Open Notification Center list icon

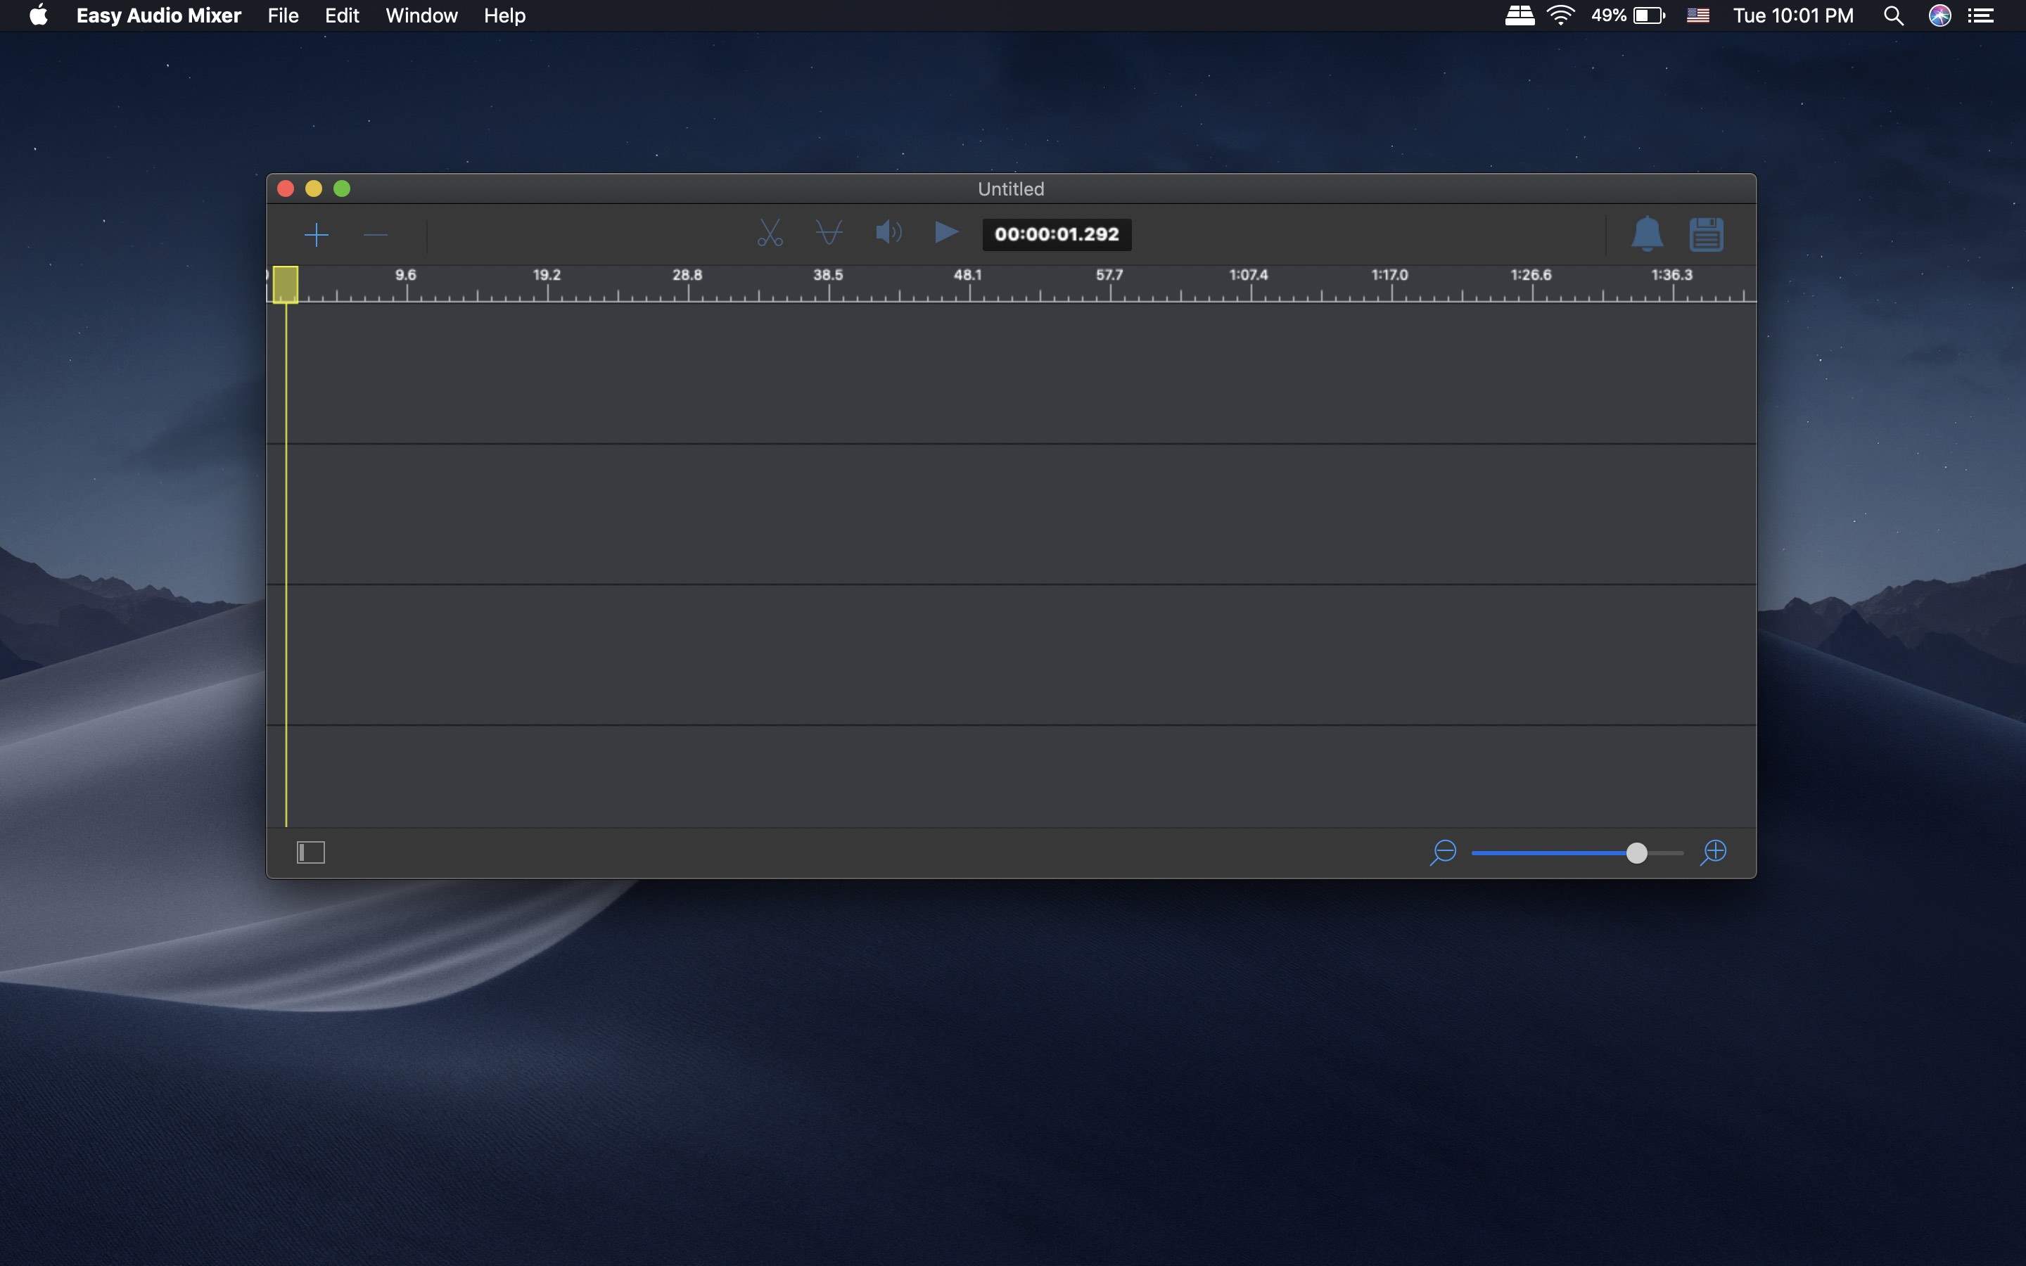point(1981,15)
